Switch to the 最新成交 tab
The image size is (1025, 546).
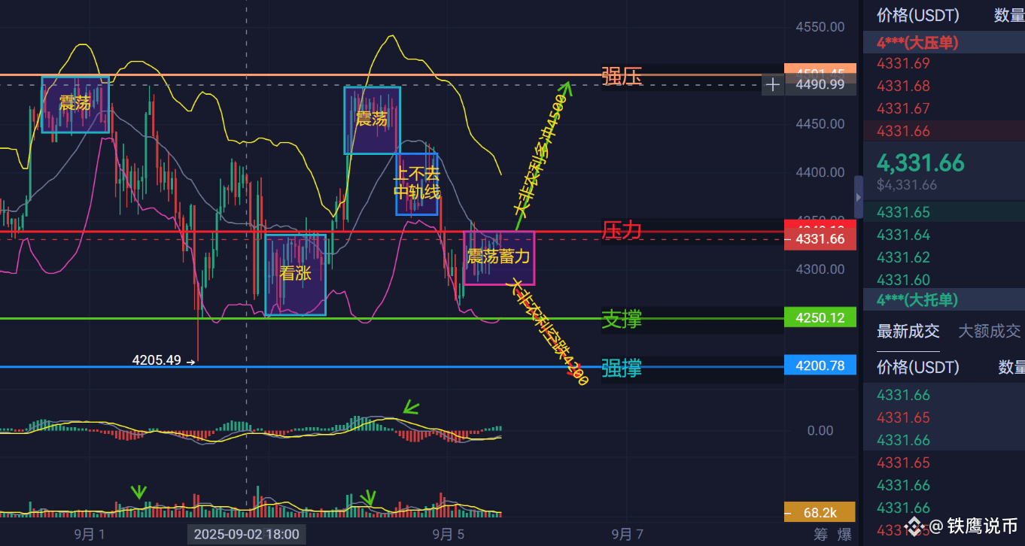click(x=908, y=331)
